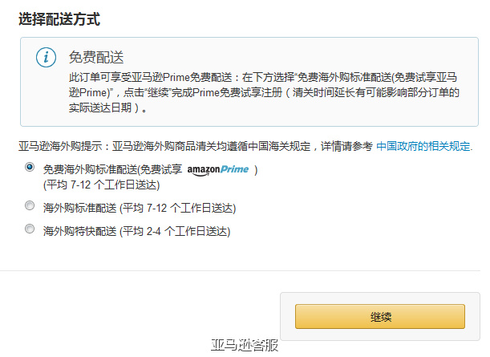Click the amazon Prime logo

(x=218, y=170)
